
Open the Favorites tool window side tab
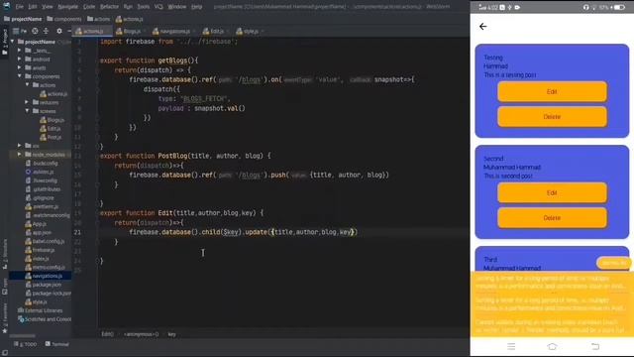point(4,317)
